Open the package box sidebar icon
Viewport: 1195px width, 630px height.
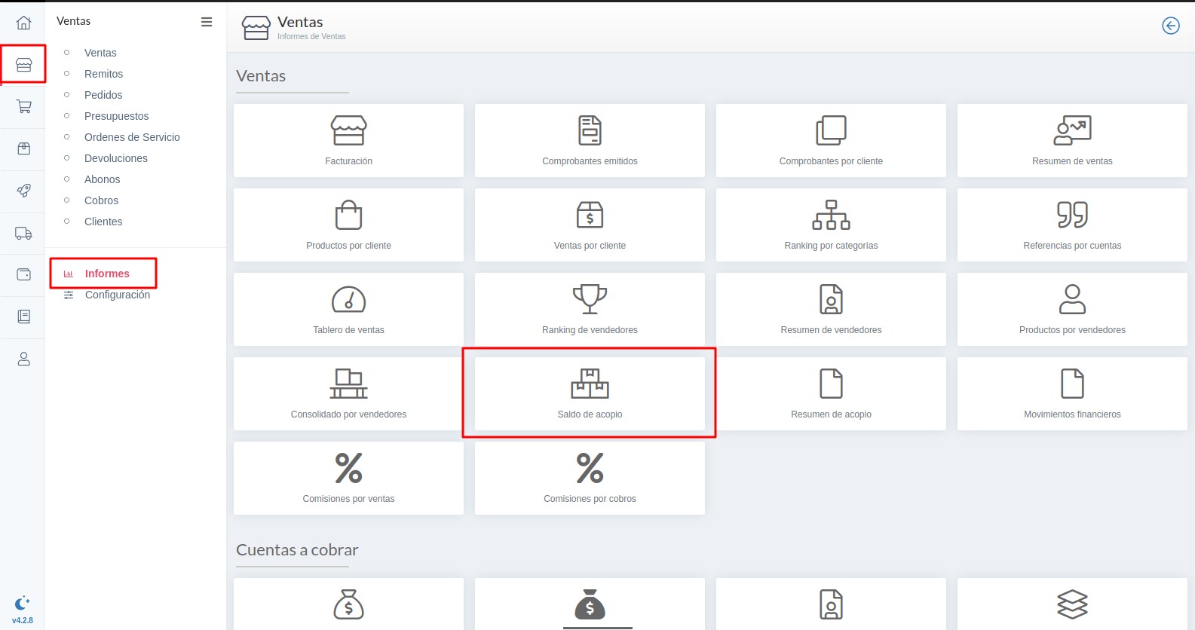[x=23, y=149]
